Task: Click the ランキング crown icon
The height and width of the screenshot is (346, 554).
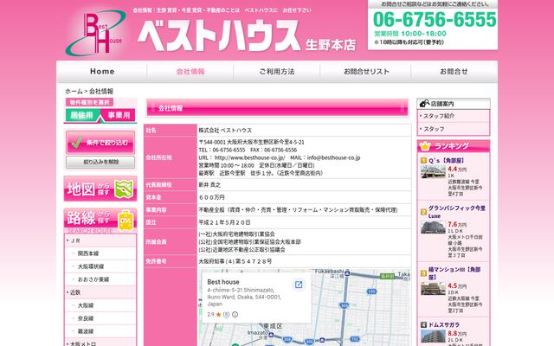Action: point(425,145)
